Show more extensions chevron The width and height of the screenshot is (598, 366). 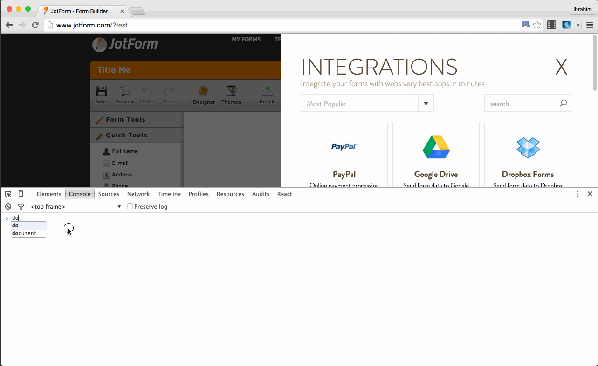click(578, 25)
